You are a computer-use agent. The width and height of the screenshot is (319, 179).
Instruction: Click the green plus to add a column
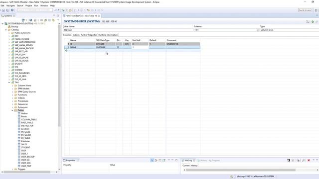[66, 51]
